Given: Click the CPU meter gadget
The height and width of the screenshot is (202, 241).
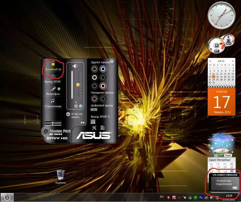Looking at the screenshot, I should [217, 45].
